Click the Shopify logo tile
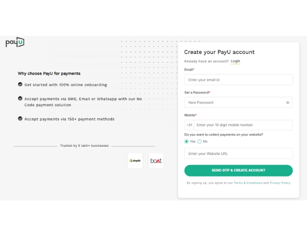 (x=135, y=160)
